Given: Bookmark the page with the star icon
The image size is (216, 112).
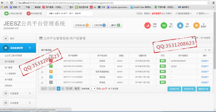Looking at the screenshot, I should (209, 3).
